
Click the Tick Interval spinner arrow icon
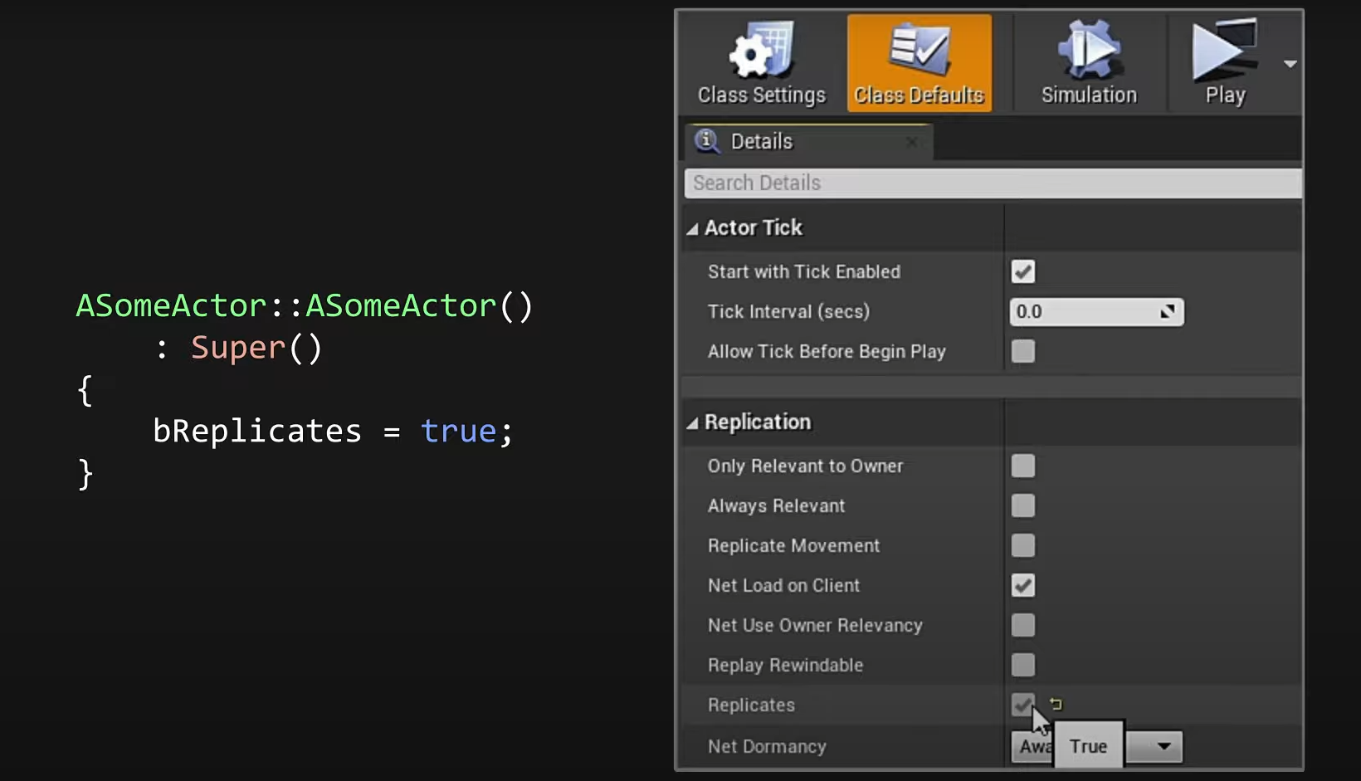(1167, 312)
